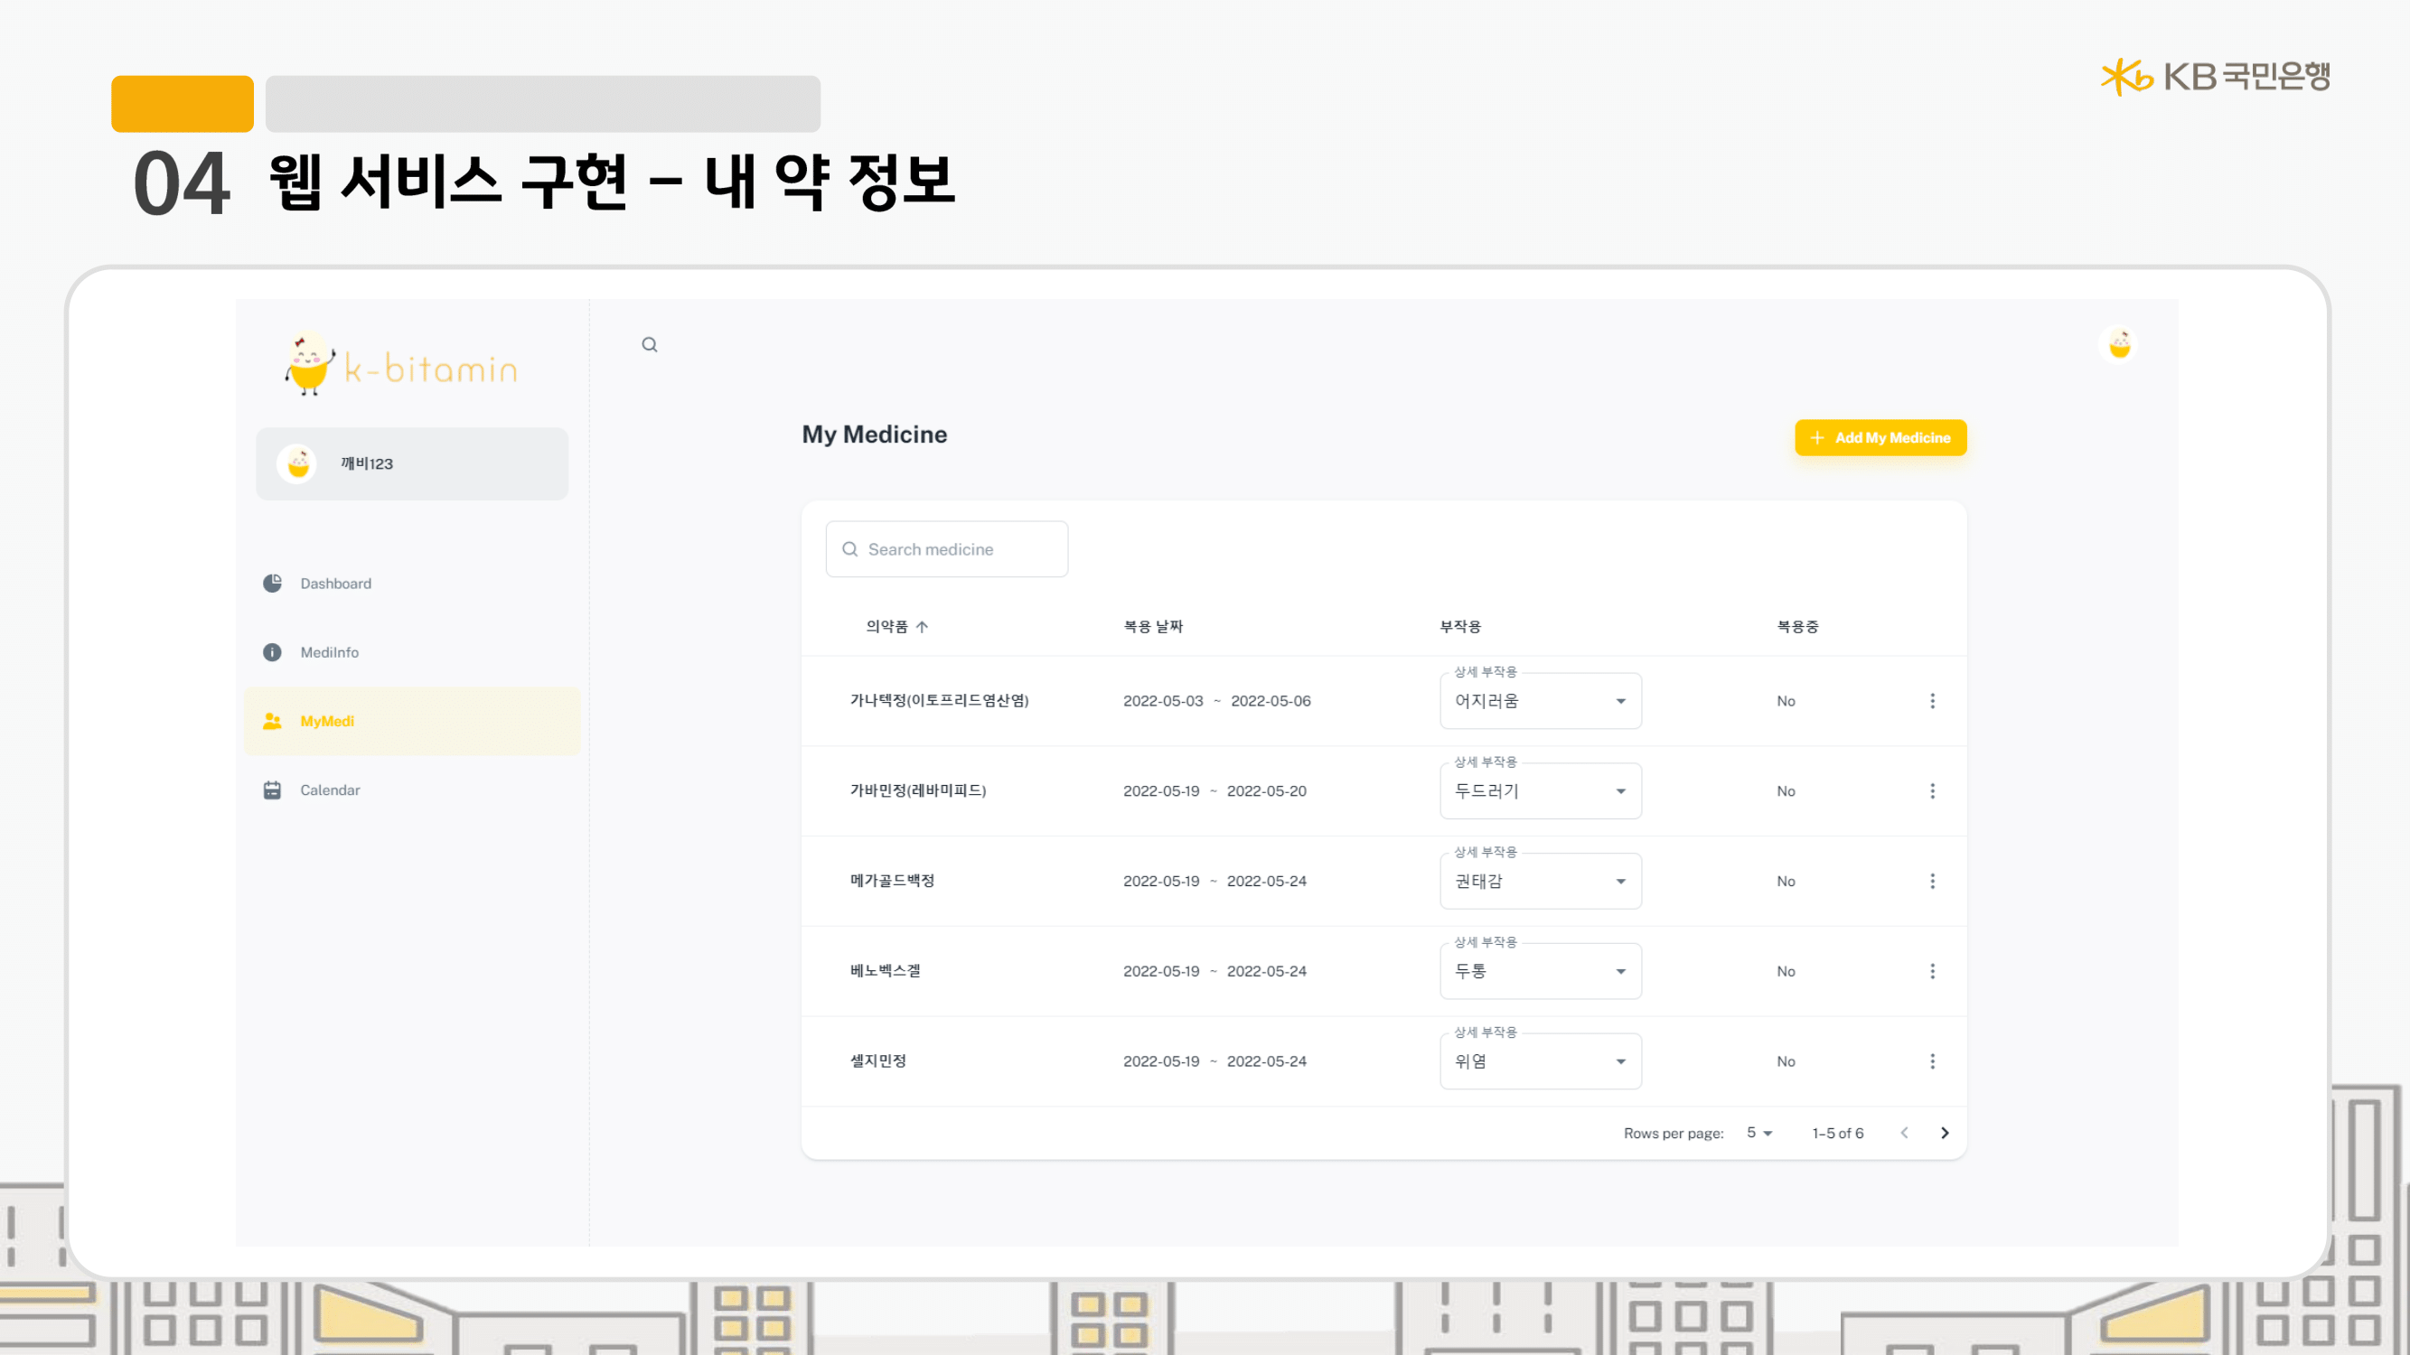Viewport: 2410px width, 1355px height.
Task: Open Calendar in the sidebar
Action: (x=329, y=790)
